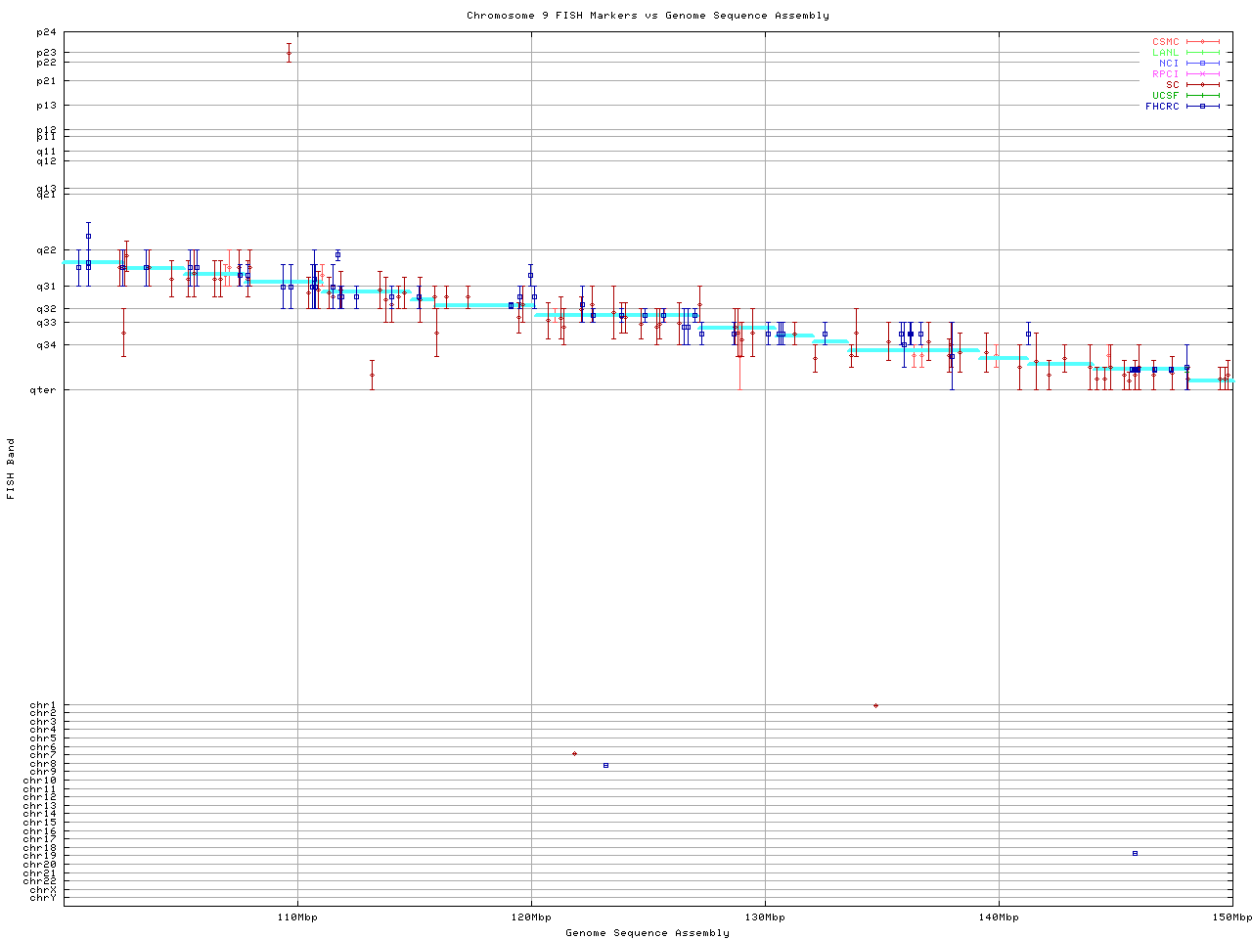The image size is (1252, 939).
Task: Click the 150Mbp x-axis tick label
Action: click(1231, 917)
